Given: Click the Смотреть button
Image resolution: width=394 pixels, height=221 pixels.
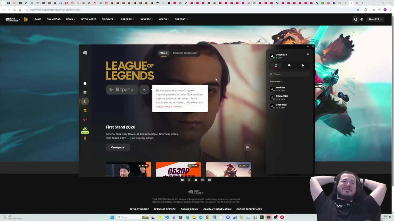Looking at the screenshot, I should click(118, 147).
